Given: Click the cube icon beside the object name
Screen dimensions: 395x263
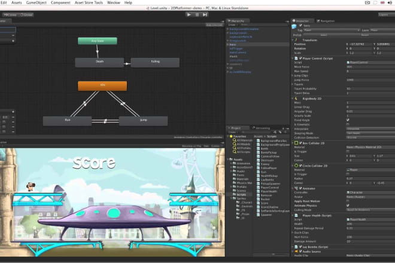Looking at the screenshot, I should coord(294,26).
